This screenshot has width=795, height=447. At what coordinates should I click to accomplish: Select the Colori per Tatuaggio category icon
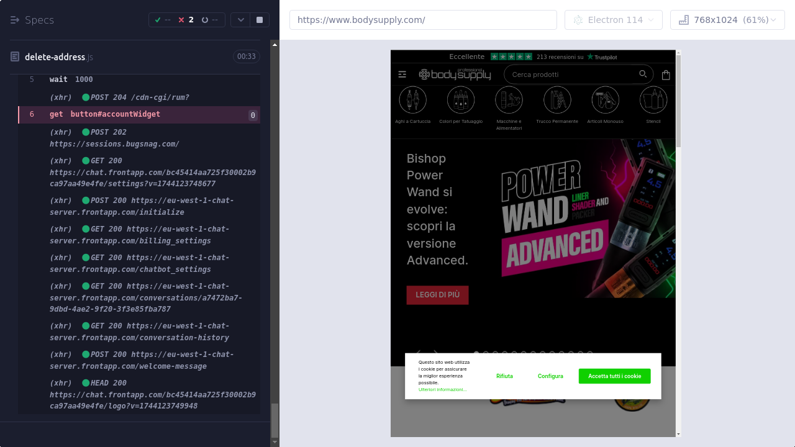pos(460,100)
